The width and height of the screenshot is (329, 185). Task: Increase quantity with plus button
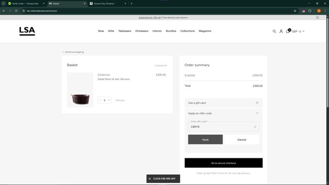click(x=109, y=100)
